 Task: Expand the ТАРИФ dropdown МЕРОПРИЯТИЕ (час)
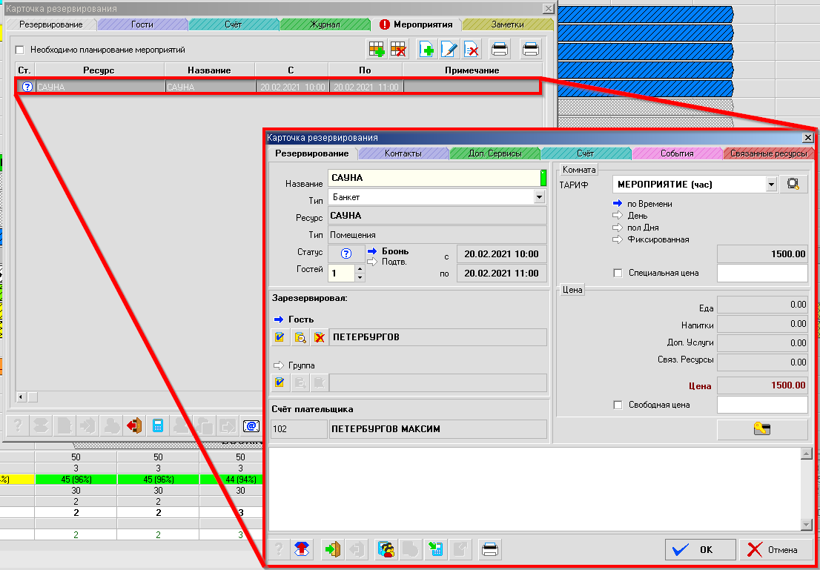coord(771,185)
